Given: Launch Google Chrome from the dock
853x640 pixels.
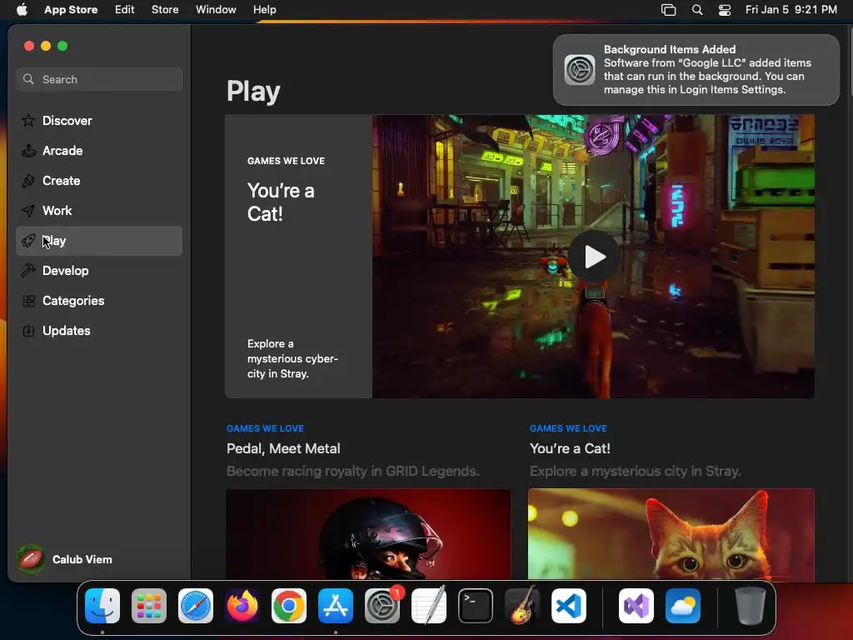Looking at the screenshot, I should [288, 605].
